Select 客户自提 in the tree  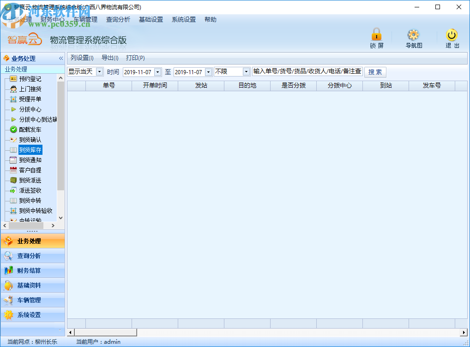(x=30, y=170)
